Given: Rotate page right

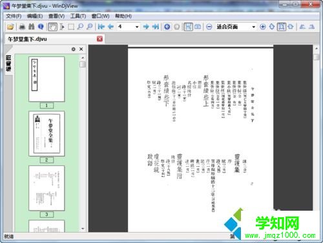Looking at the screenshot, I should [x=311, y=26].
